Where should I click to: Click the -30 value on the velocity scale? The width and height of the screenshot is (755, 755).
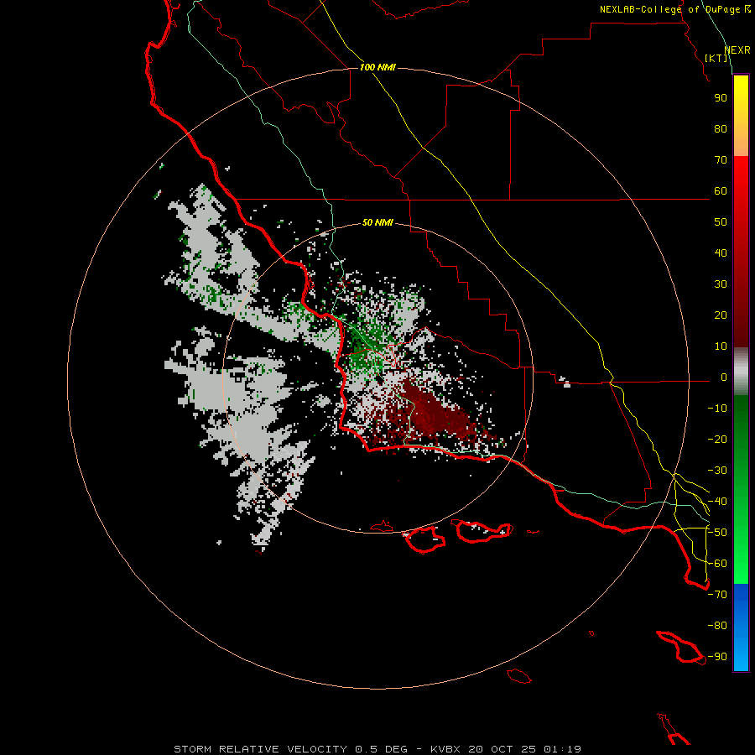717,471
